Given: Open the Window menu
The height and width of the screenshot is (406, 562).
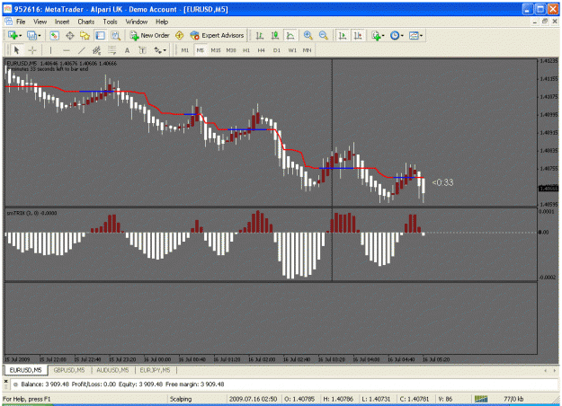Looking at the screenshot, I should pos(137,22).
